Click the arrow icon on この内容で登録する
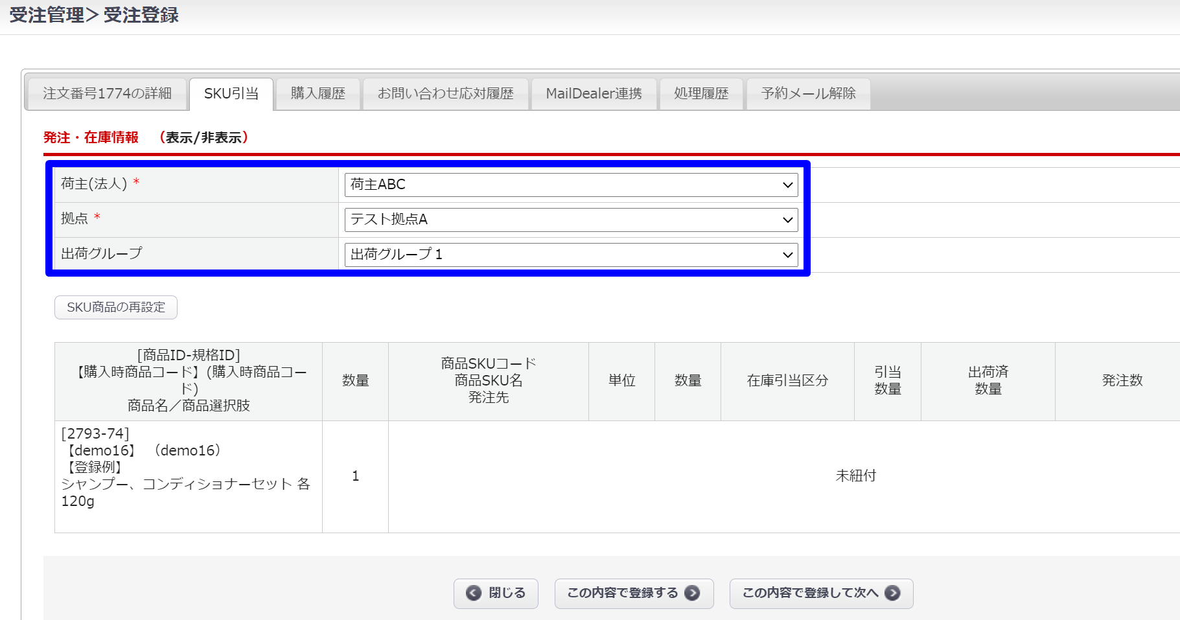This screenshot has width=1180, height=620. pos(692,593)
